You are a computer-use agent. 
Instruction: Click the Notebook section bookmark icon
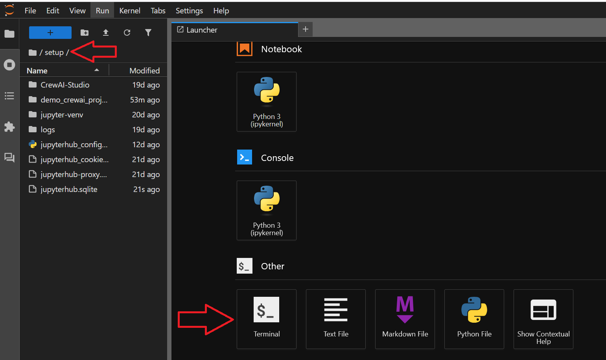click(244, 49)
